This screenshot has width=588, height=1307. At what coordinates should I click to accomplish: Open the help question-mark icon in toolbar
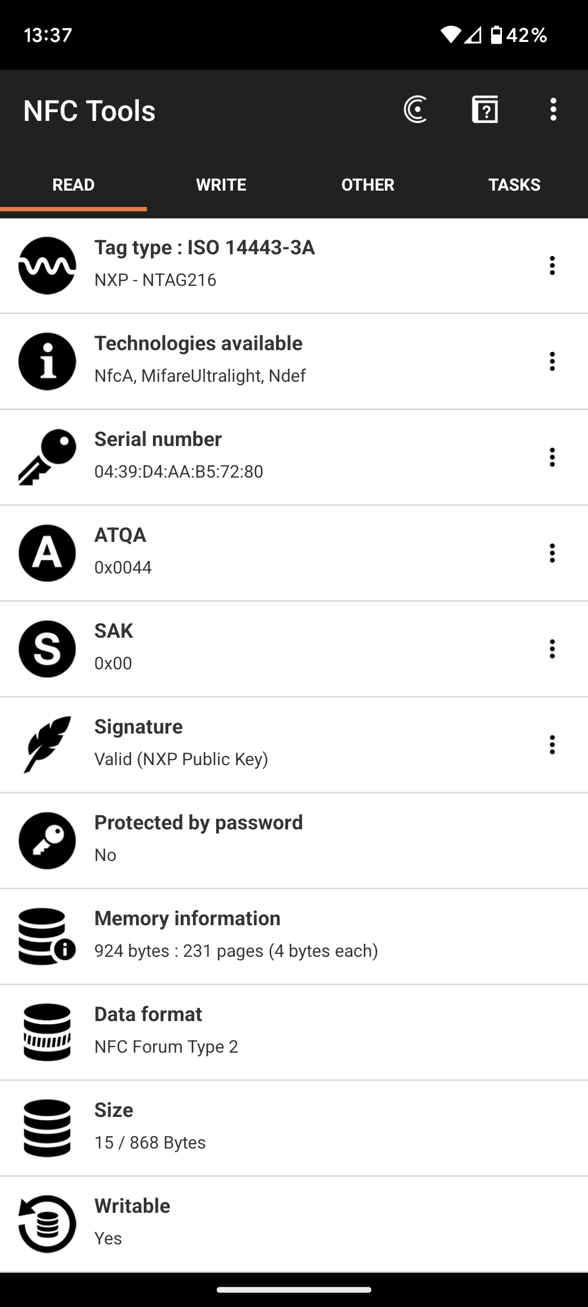pos(485,109)
